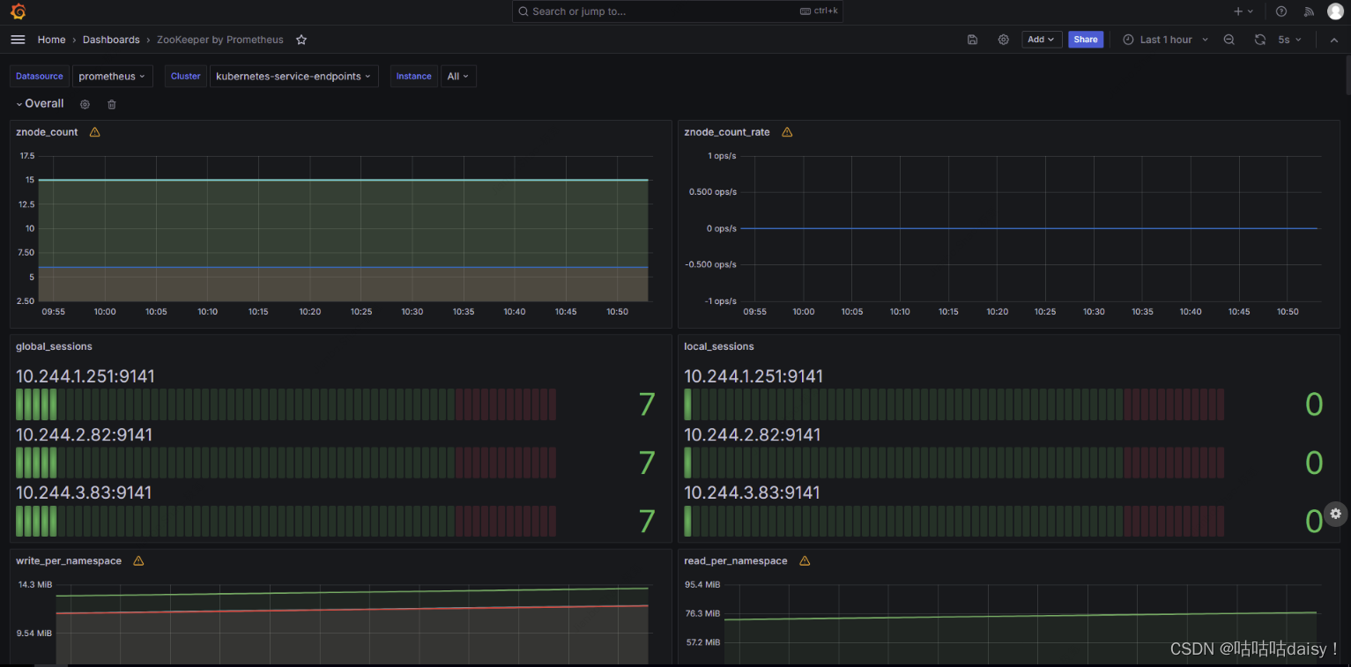Click the write_per_namespace panel title

69,560
